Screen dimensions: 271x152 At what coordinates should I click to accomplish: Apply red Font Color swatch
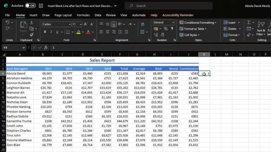[88, 32]
